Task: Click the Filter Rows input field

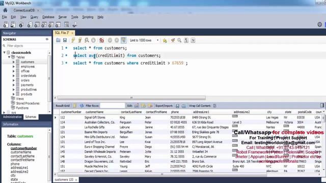Action: tap(113, 106)
